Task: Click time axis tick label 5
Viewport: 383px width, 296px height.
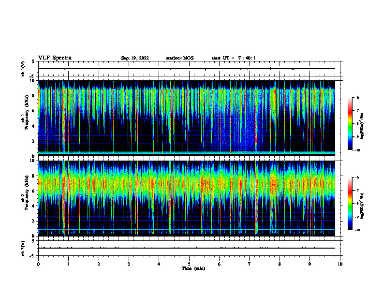Action: tap(189, 264)
